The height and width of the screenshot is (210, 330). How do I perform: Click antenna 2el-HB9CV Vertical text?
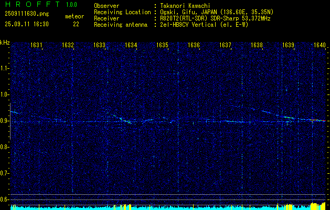[x=188, y=25]
